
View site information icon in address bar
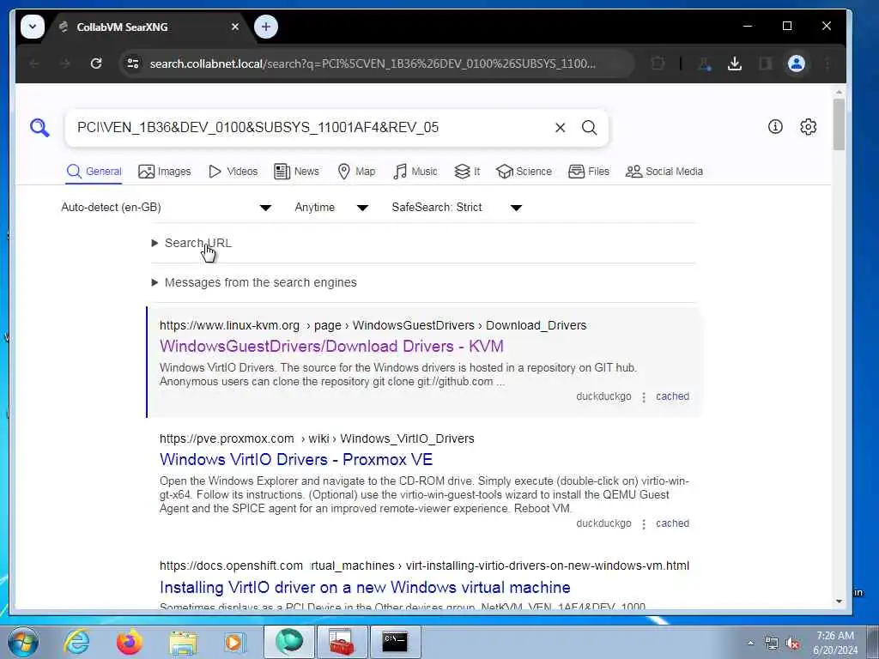[x=133, y=63]
